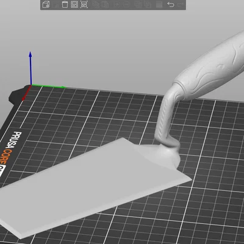Click the greyed-out Copy icon
The image size is (244, 244).
[96, 4]
